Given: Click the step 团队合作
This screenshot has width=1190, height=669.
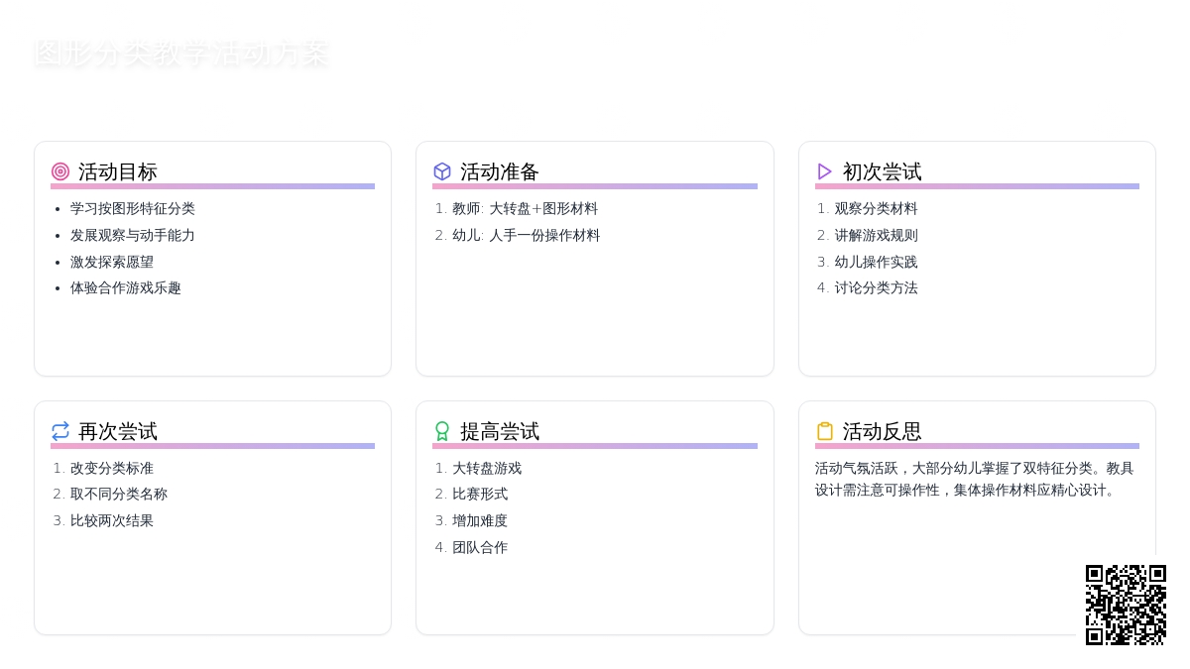Looking at the screenshot, I should [480, 548].
